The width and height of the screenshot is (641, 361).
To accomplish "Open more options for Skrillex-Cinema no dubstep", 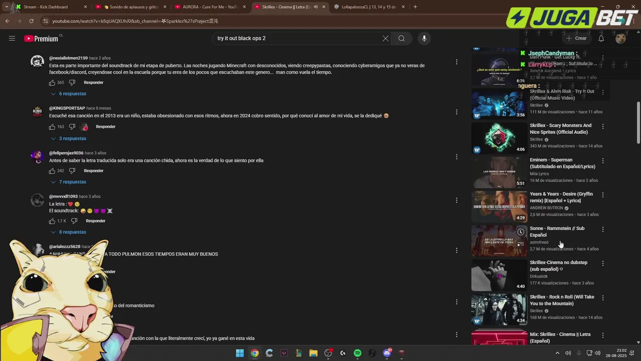I will (603, 263).
